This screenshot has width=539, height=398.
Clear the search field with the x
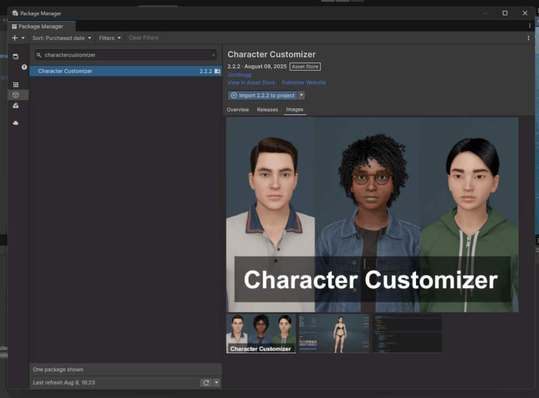pos(214,55)
